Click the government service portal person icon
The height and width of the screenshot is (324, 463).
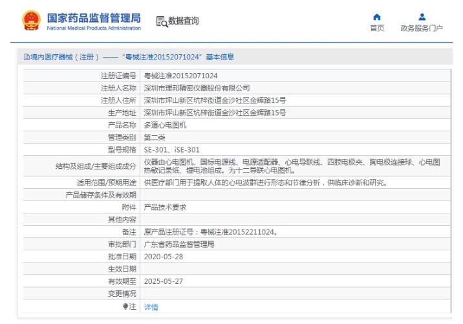[422, 17]
